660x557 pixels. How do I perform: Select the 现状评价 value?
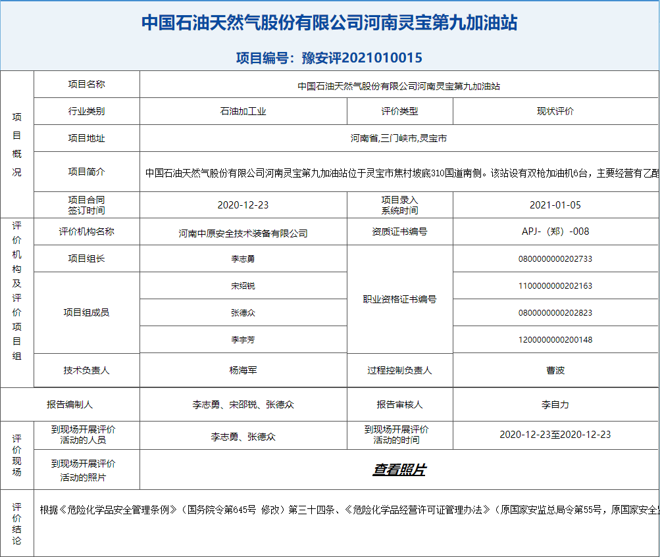555,111
